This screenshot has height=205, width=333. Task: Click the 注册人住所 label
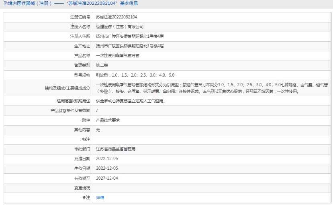(80, 36)
